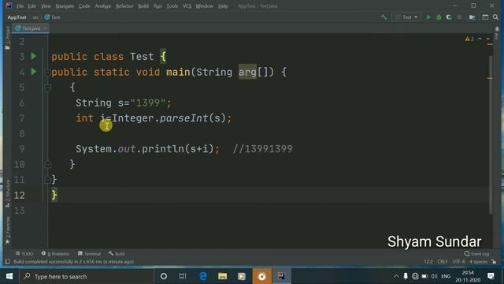Open the Terminal tool window

coord(89,254)
